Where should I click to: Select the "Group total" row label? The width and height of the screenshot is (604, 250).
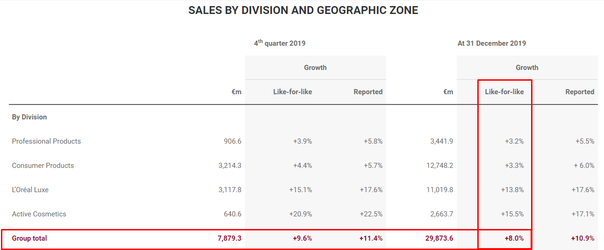pyautogui.click(x=29, y=238)
